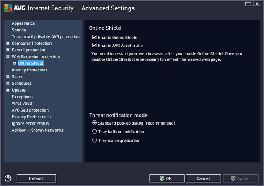Select Tray icon signalization mode
Viewport: 264px width, 186px height.
tap(94, 140)
